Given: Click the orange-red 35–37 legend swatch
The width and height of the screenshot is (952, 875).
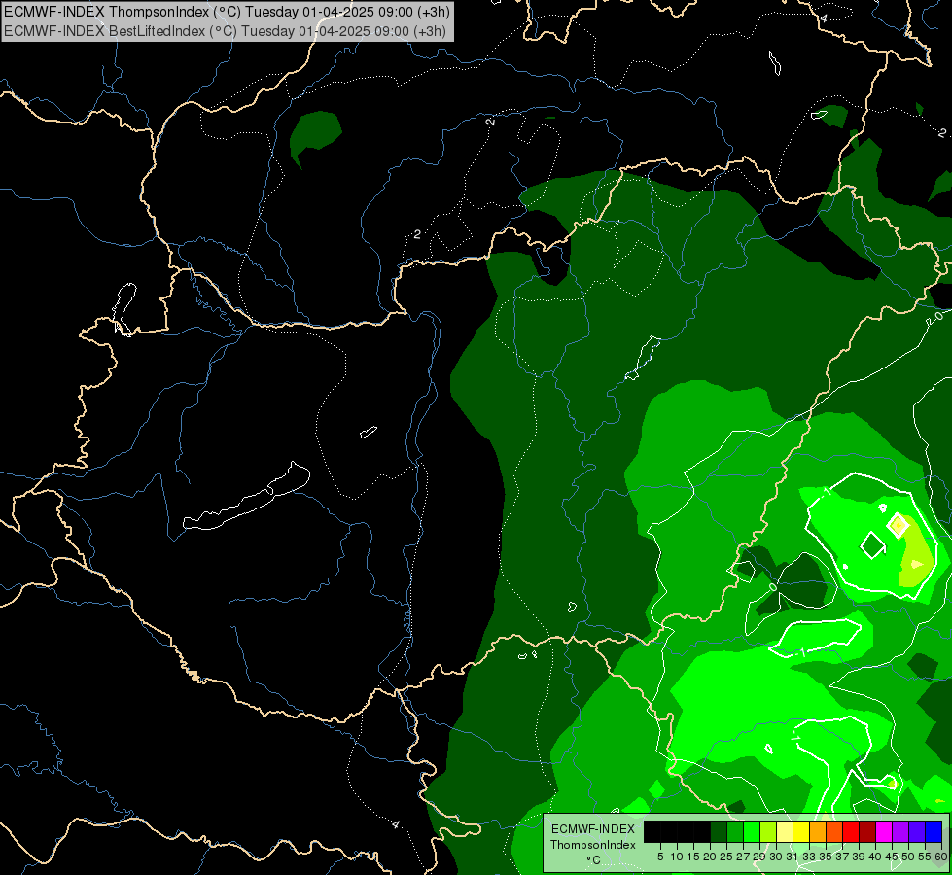Looking at the screenshot, I should 834,831.
